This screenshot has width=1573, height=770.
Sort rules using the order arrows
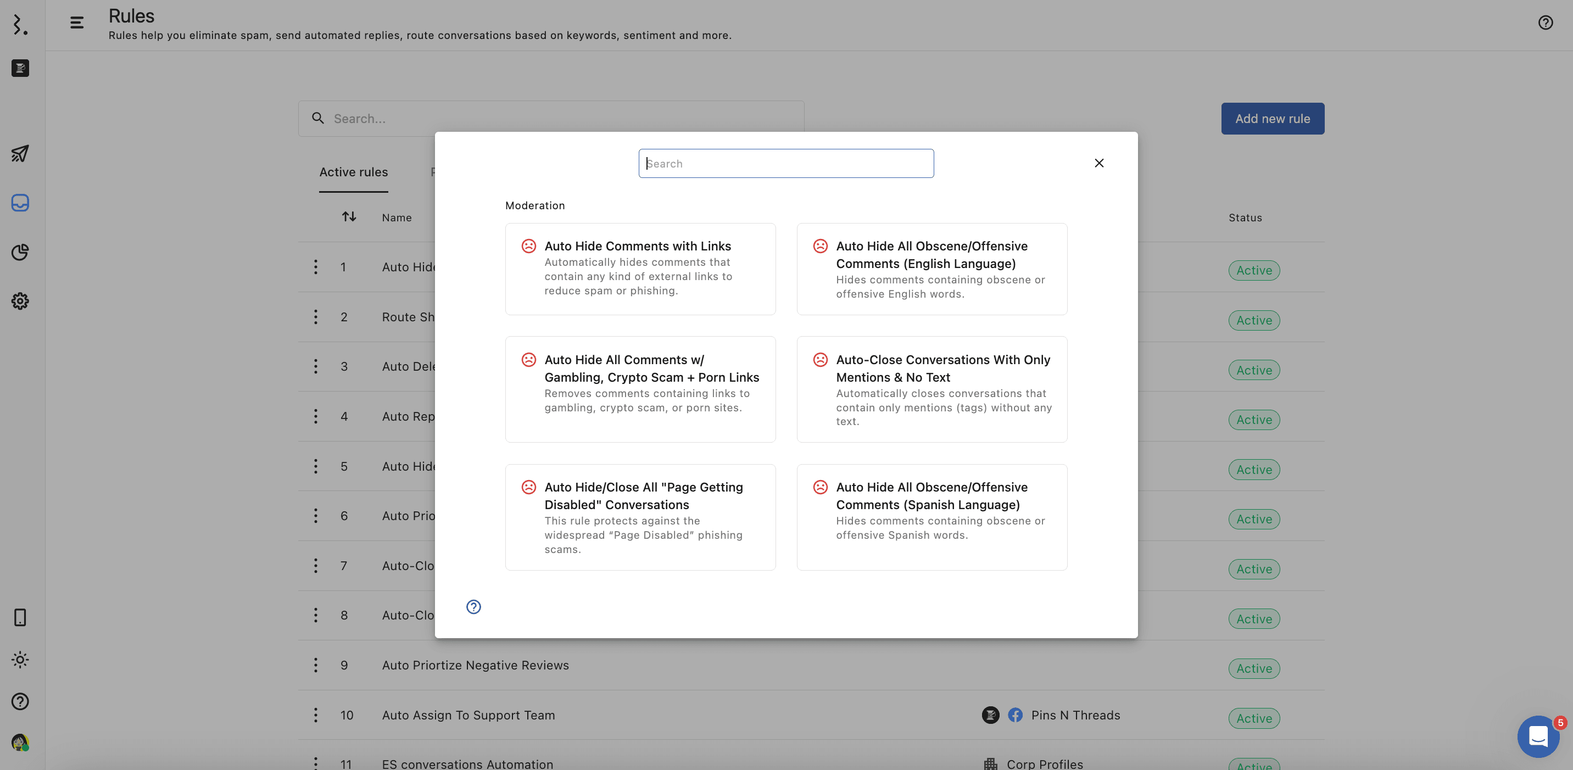tap(349, 217)
